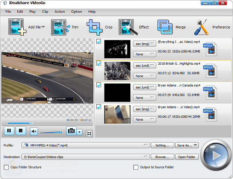Uncheck the 2018 British G...Highlights file

click(99, 63)
